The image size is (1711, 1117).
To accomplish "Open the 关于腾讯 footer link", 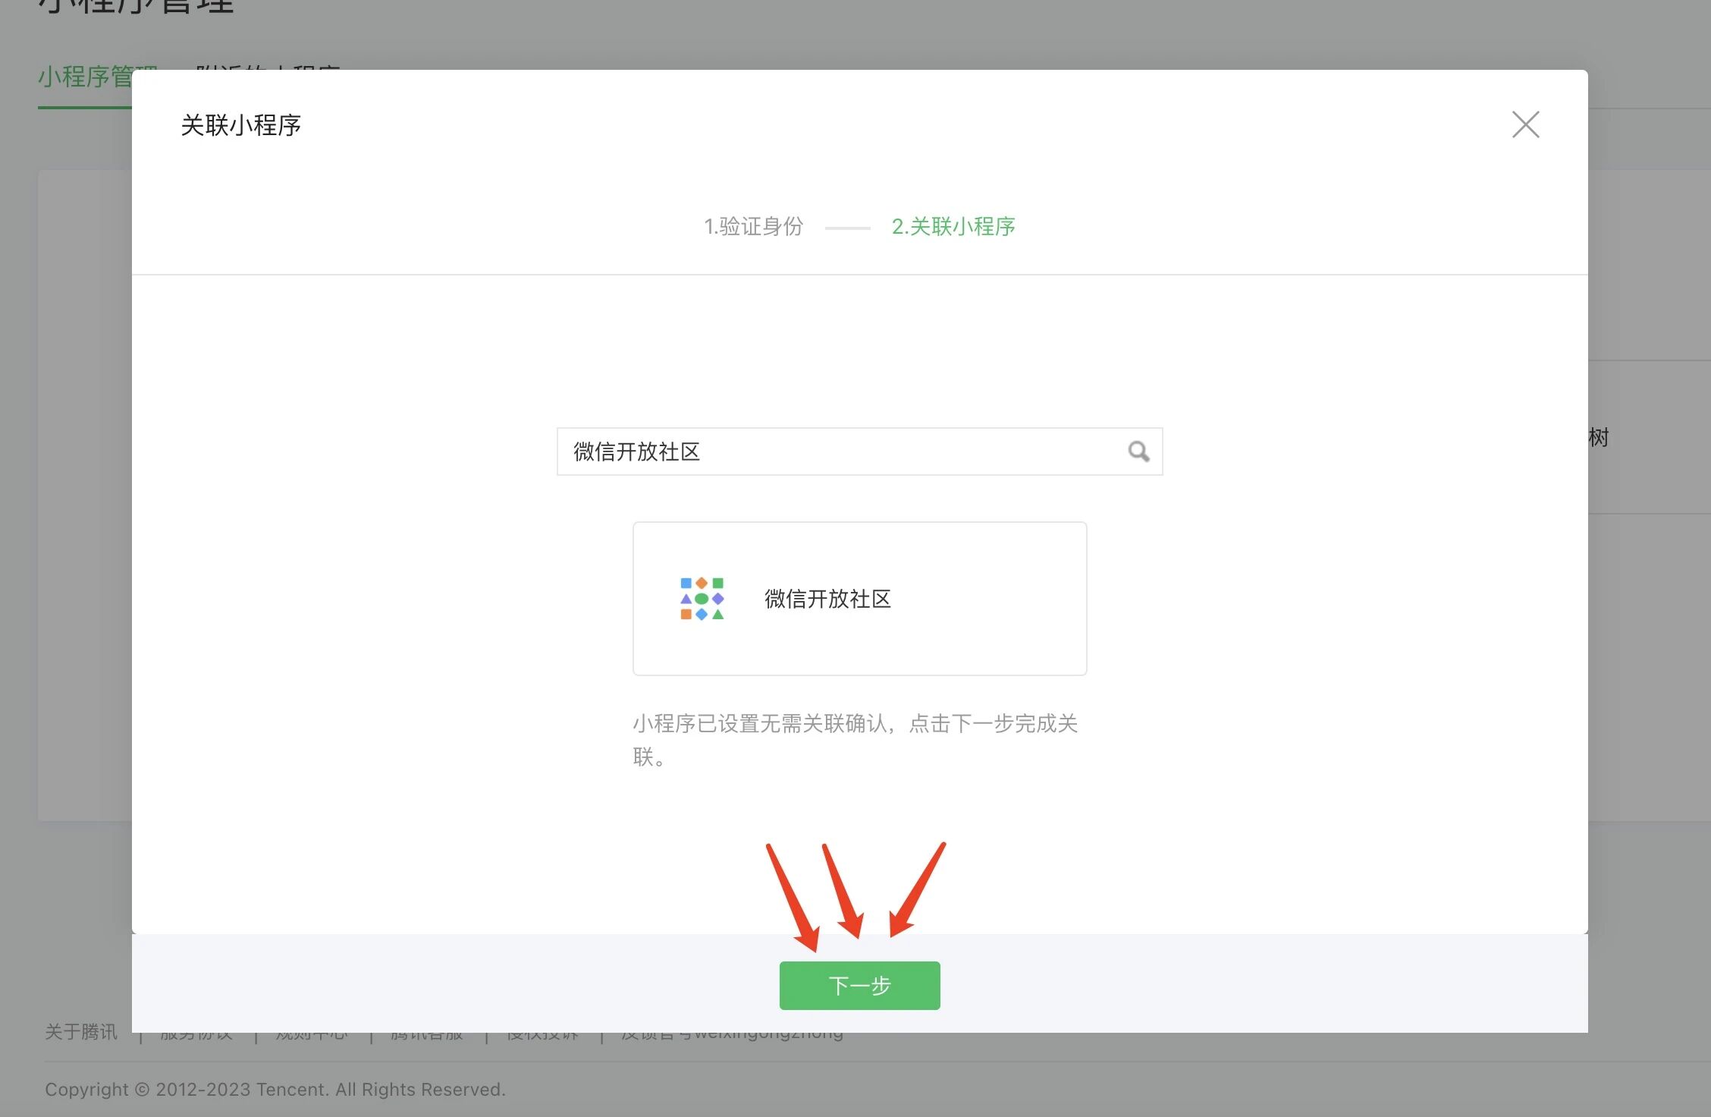I will (x=81, y=1032).
